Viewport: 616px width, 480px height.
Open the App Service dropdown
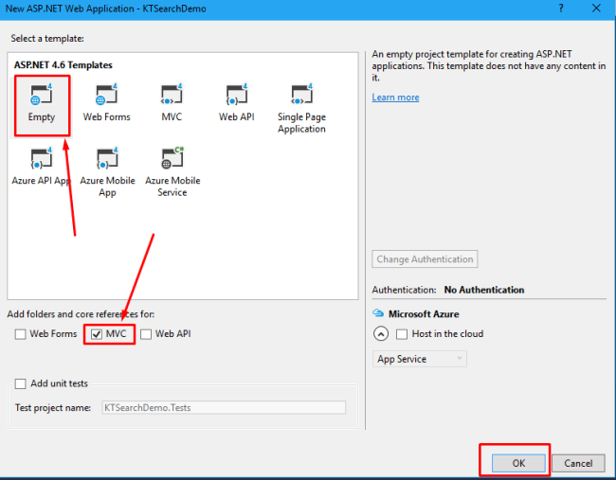click(x=420, y=359)
